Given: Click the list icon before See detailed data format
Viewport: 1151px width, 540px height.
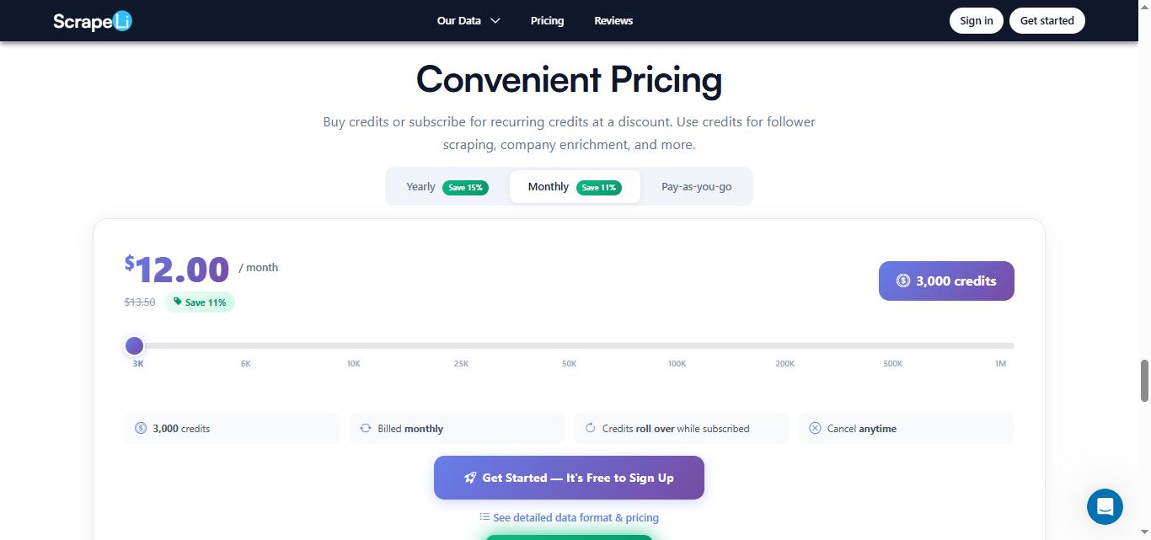Looking at the screenshot, I should (x=485, y=516).
